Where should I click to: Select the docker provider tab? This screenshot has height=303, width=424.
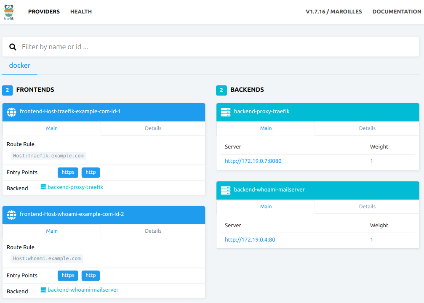tap(20, 65)
